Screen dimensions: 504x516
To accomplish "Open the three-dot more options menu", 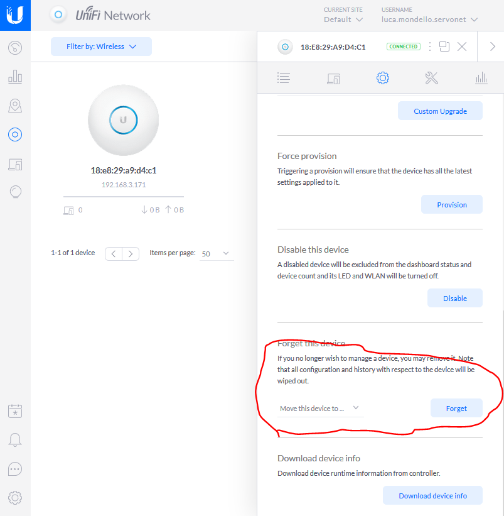I will 430,47.
